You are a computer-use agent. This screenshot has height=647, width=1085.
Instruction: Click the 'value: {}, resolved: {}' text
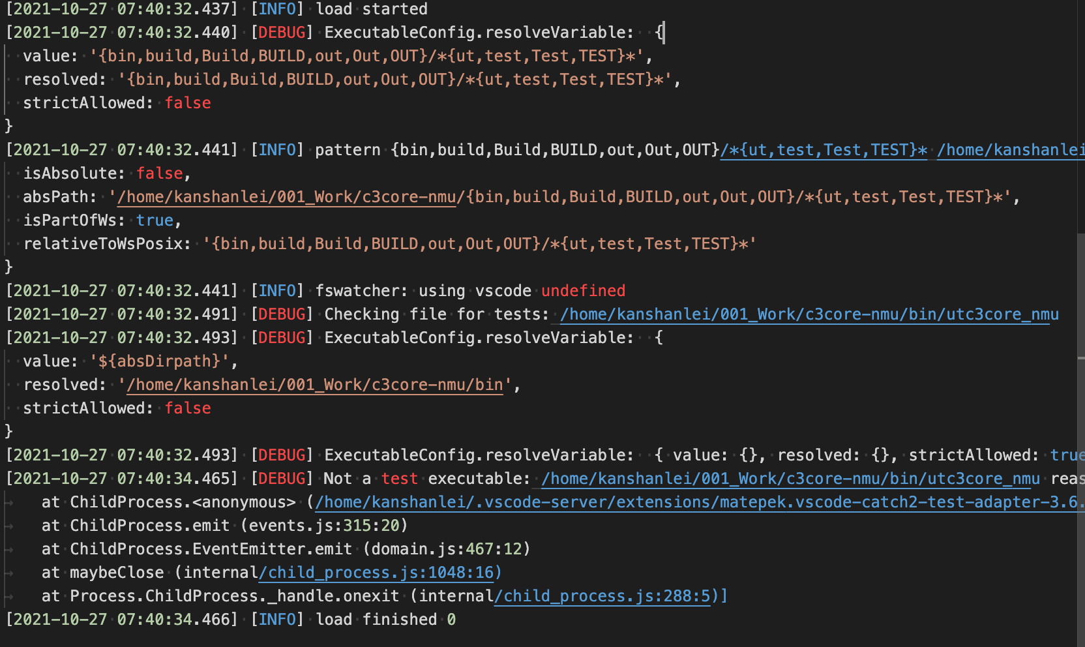point(785,455)
